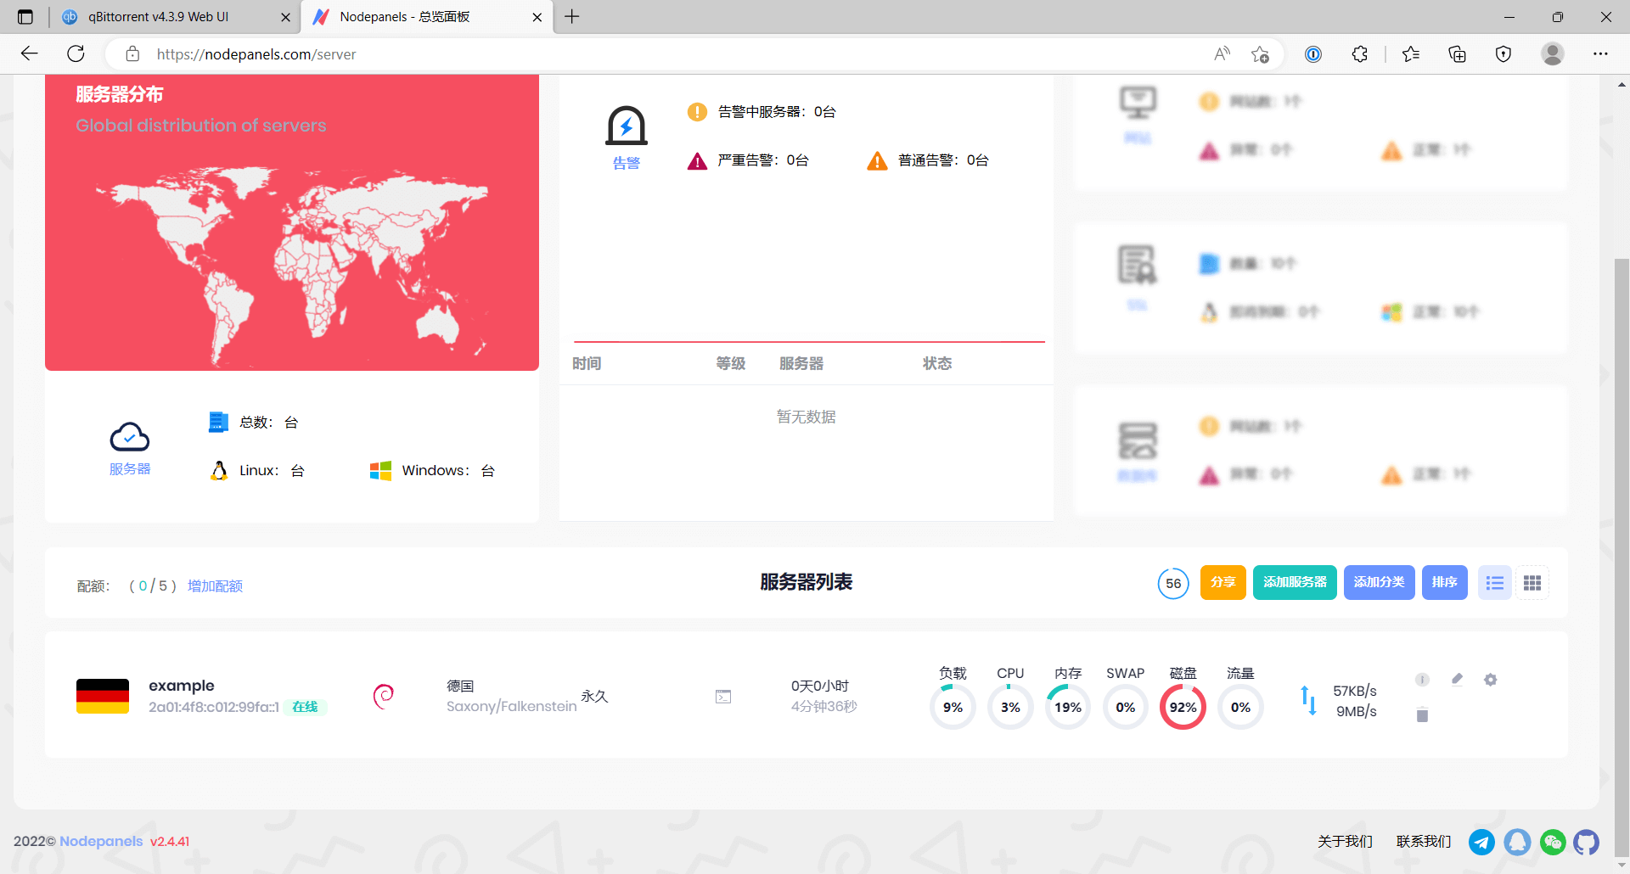Click the 92% disk usage gauge

pos(1183,707)
